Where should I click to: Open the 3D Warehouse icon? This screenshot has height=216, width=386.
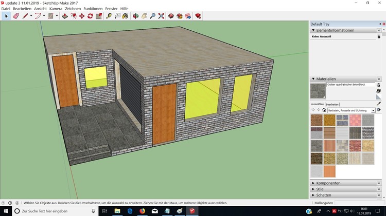[171, 16]
